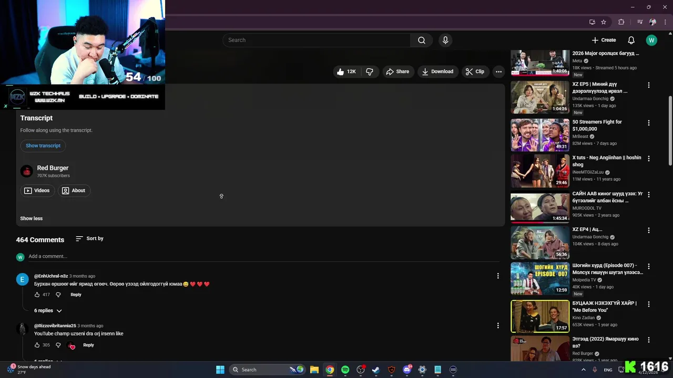Open 50 Streamers Fight for $1,000,000 thumbnail

click(x=540, y=135)
